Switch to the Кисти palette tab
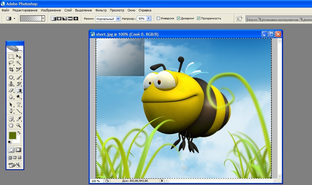 [x=253, y=20]
